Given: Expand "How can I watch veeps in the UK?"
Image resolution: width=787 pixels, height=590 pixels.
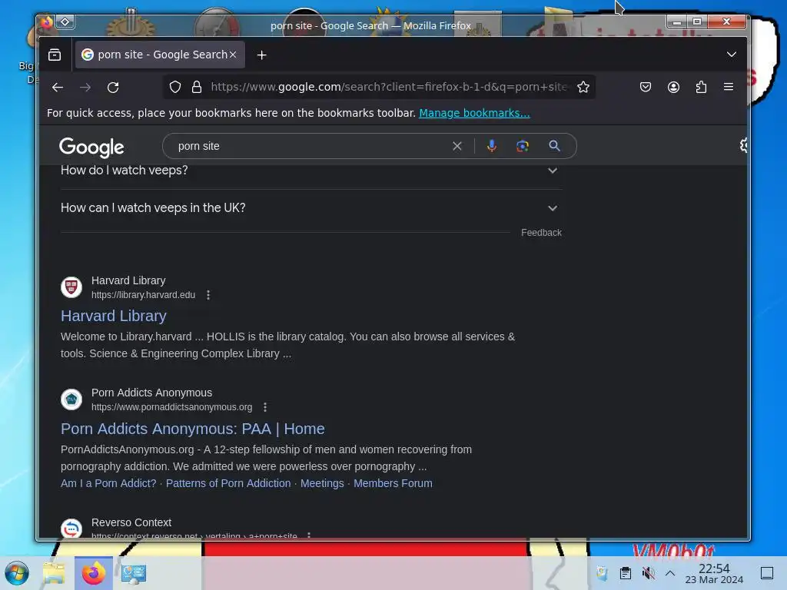Looking at the screenshot, I should coord(311,208).
